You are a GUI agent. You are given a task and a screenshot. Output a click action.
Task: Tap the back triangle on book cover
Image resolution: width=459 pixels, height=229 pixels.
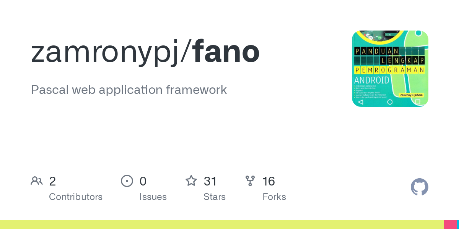coord(360,102)
